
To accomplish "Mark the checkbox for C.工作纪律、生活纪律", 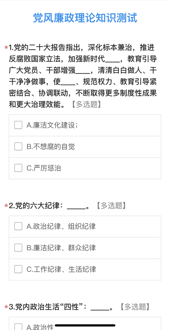I will click(18, 269).
